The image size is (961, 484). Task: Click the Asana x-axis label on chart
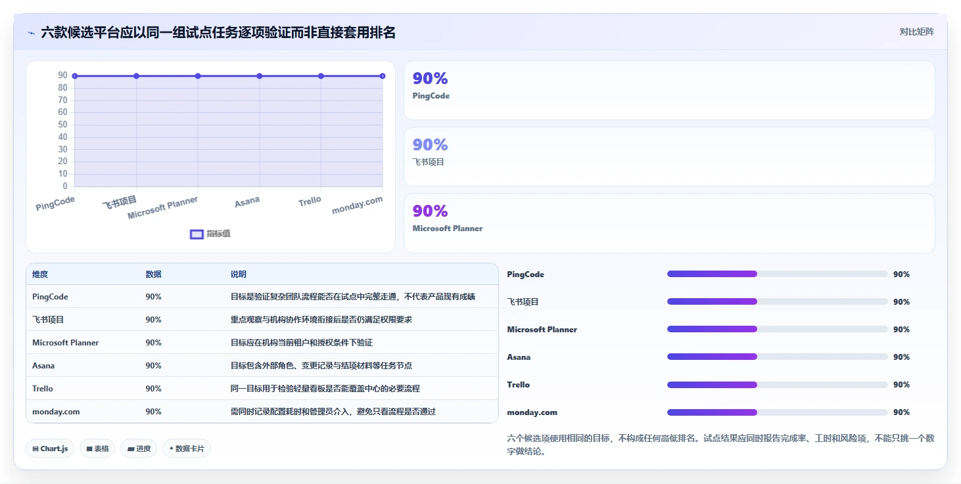[x=247, y=202]
